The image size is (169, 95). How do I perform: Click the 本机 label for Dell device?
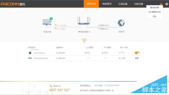tap(137, 58)
